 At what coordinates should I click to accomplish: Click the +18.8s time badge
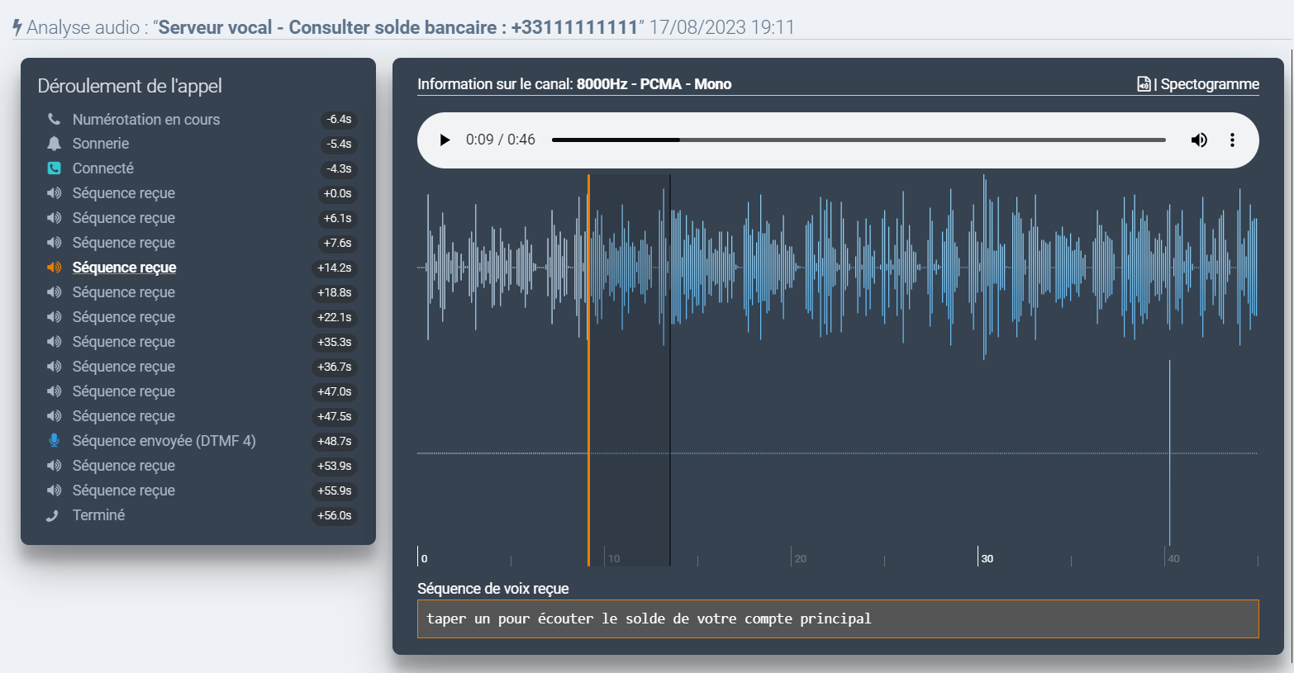(x=335, y=292)
